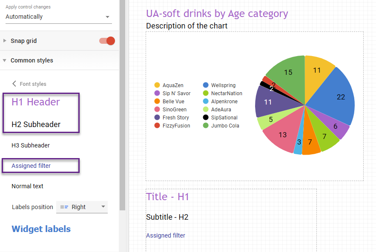The width and height of the screenshot is (376, 252).
Task: Open the Widget labels settings
Action: 41,229
